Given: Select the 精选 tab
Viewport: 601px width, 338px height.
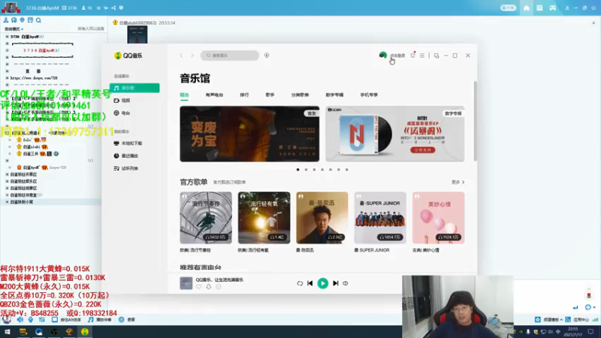Looking at the screenshot, I should click(x=184, y=95).
